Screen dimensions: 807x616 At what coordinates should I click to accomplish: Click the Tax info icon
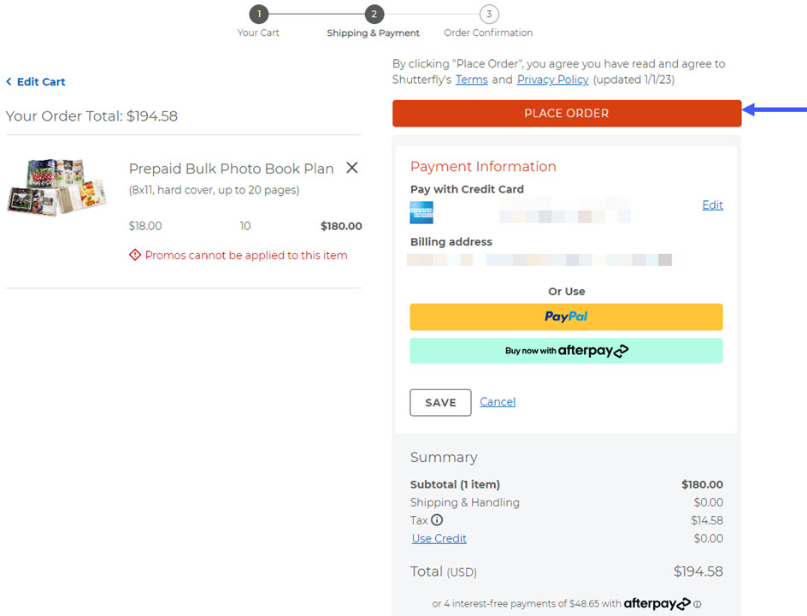(437, 520)
